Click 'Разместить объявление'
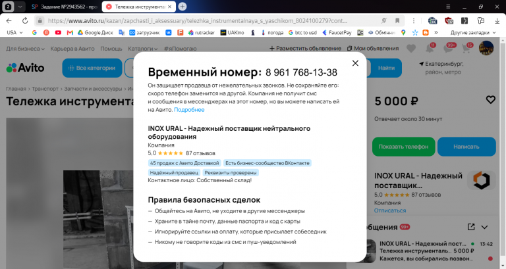Image resolution: width=506 pixels, height=269 pixels. click(x=305, y=48)
